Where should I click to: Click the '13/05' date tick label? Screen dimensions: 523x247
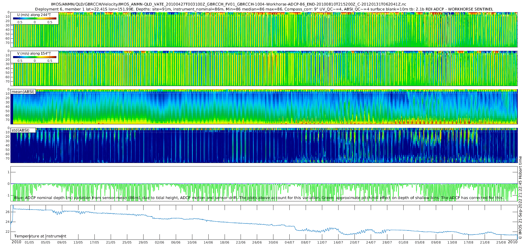point(78,242)
